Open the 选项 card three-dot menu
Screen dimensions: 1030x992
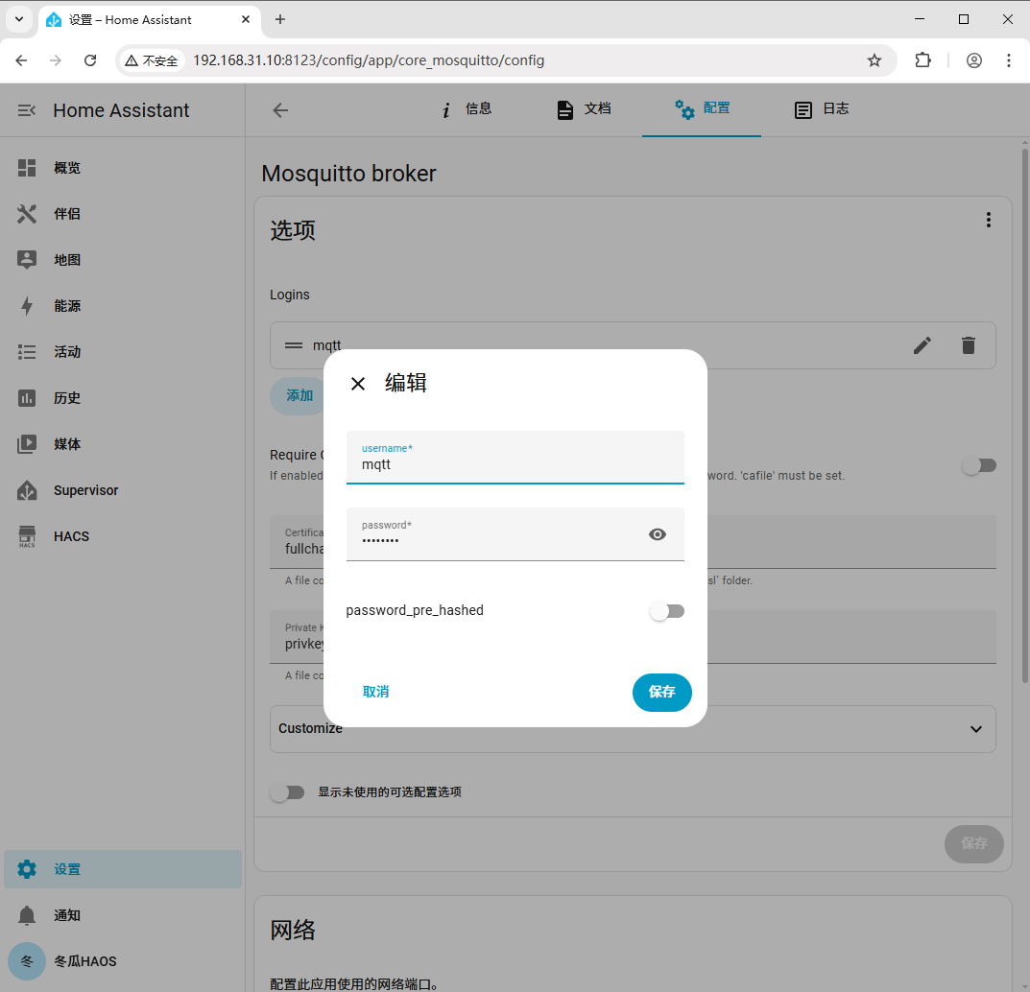[988, 220]
